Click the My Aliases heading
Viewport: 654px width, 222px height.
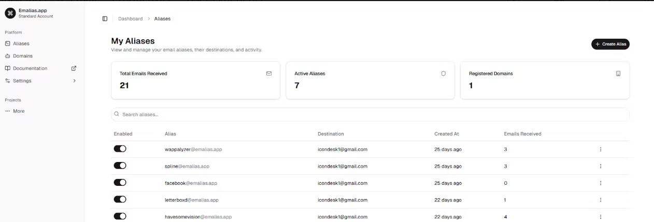coord(133,41)
